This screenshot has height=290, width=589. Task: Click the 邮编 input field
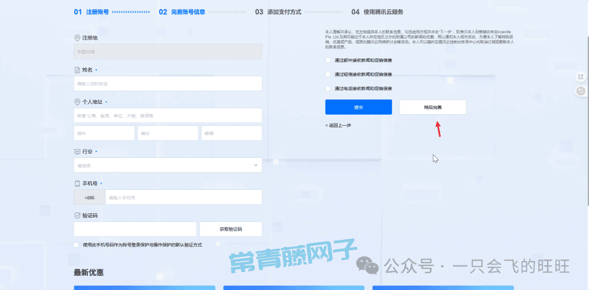(x=231, y=133)
